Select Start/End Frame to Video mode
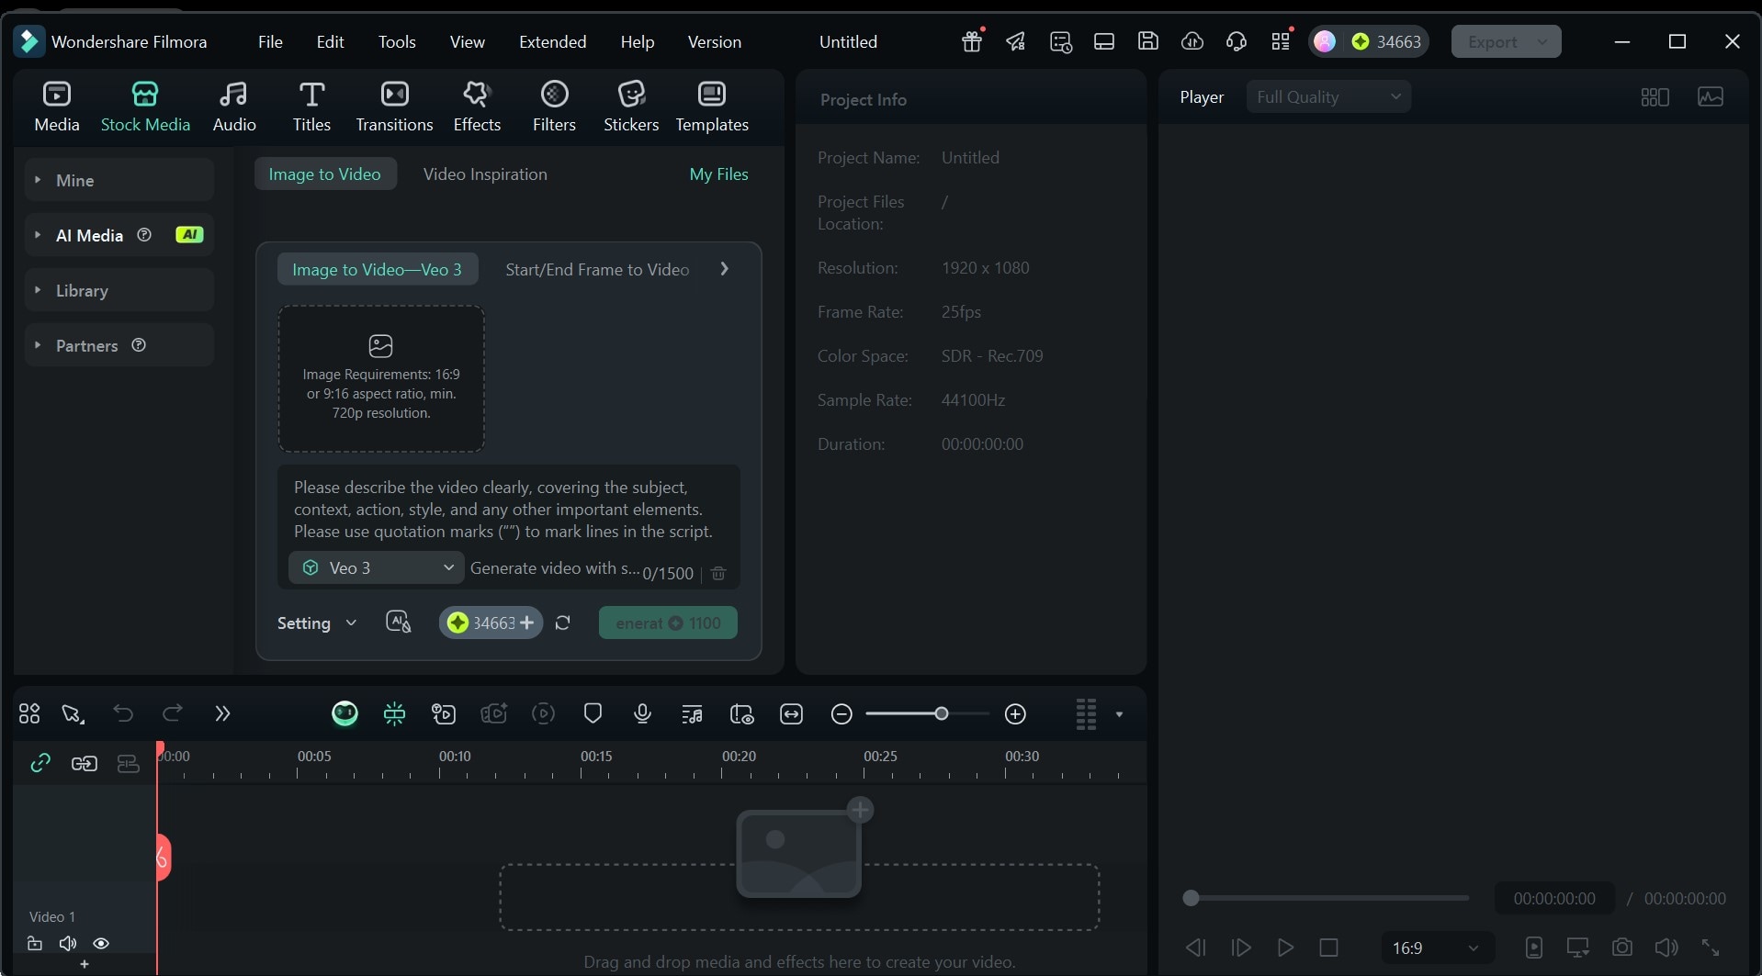Viewport: 1762px width, 976px height. tap(597, 269)
